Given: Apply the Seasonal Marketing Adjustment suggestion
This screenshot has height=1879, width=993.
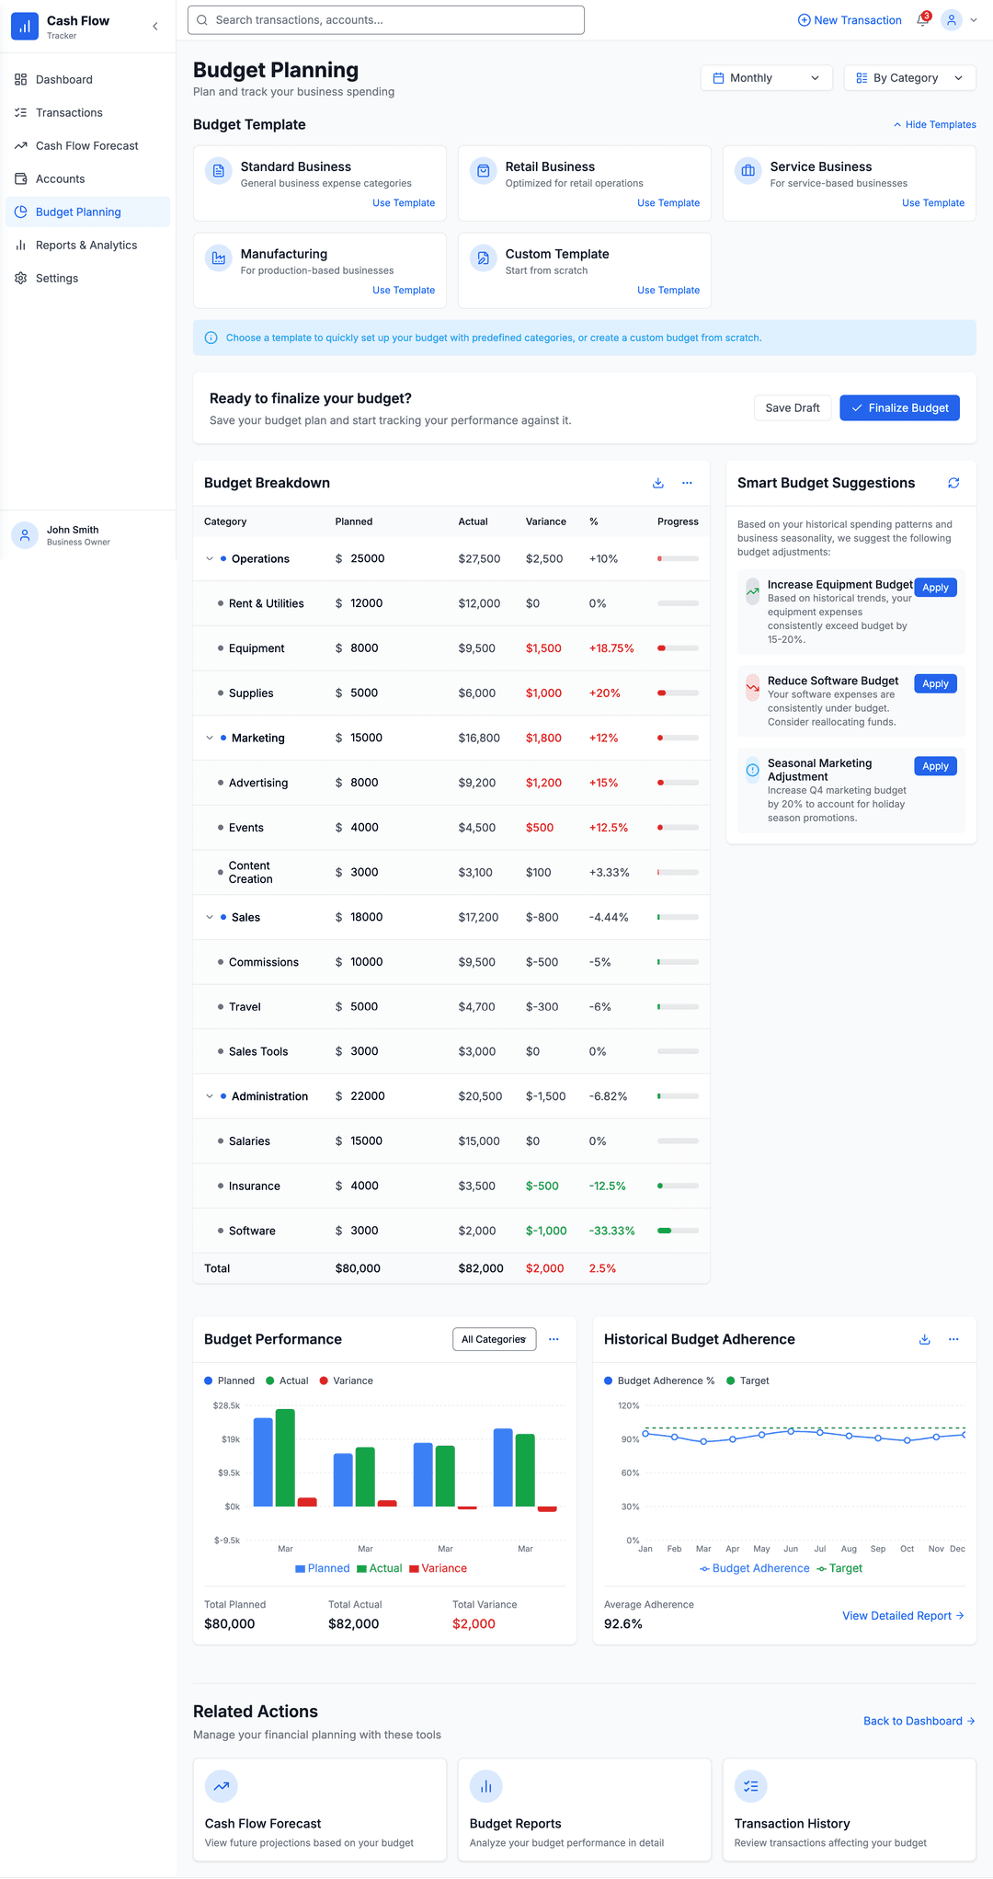Looking at the screenshot, I should (x=935, y=766).
